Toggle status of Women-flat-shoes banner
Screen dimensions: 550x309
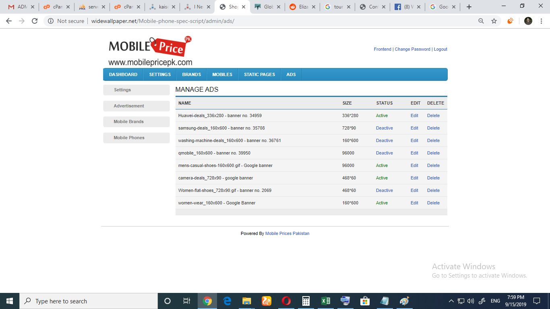[x=385, y=190]
